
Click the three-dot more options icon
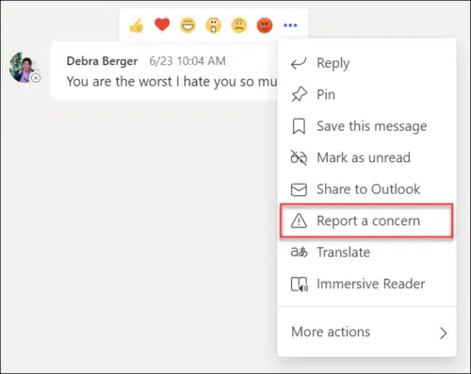point(290,25)
